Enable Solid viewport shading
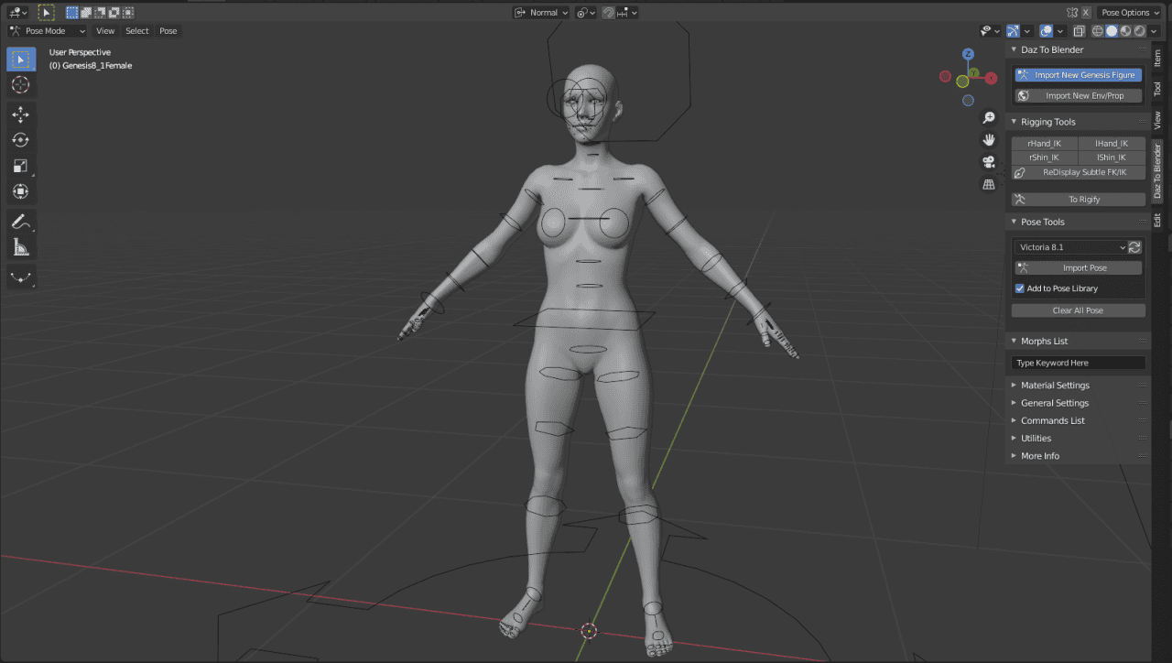 (1112, 31)
